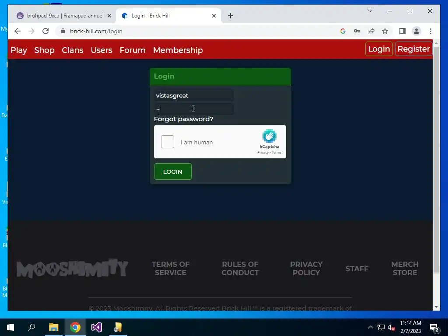
Task: Open Users in the navigation bar
Action: coord(101,50)
